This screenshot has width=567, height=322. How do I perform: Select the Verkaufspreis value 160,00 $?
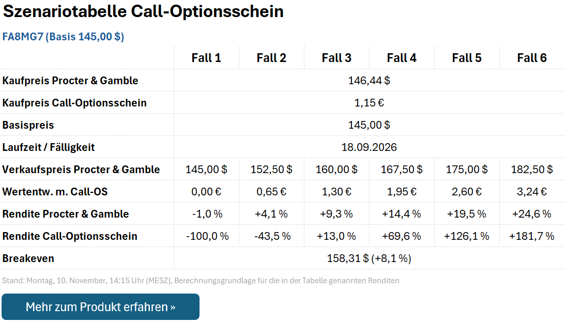tap(336, 169)
